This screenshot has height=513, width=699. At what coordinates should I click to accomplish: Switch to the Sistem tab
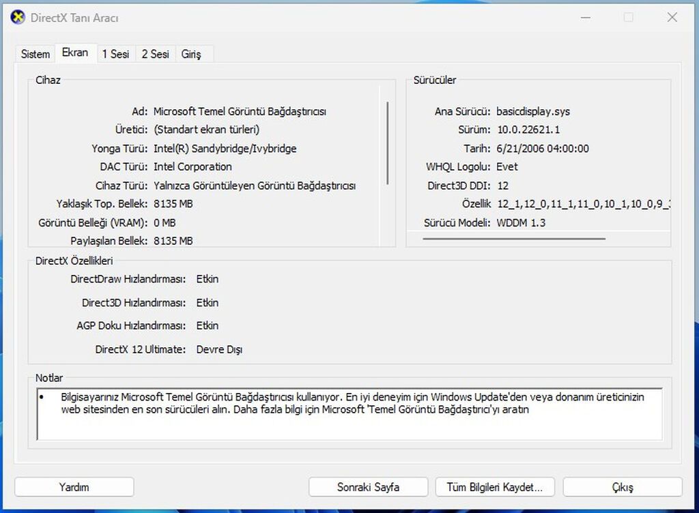click(x=35, y=54)
